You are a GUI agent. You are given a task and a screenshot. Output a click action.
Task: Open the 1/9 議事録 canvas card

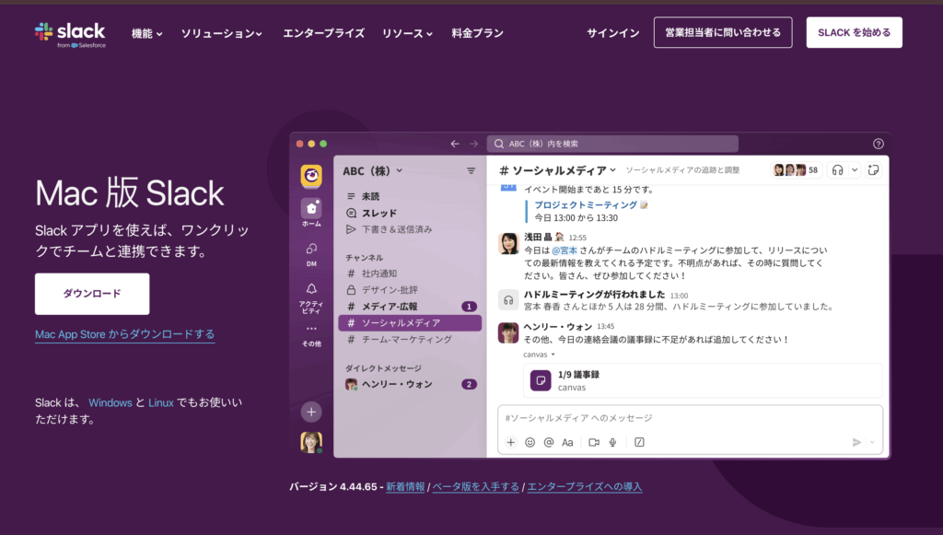pos(703,380)
